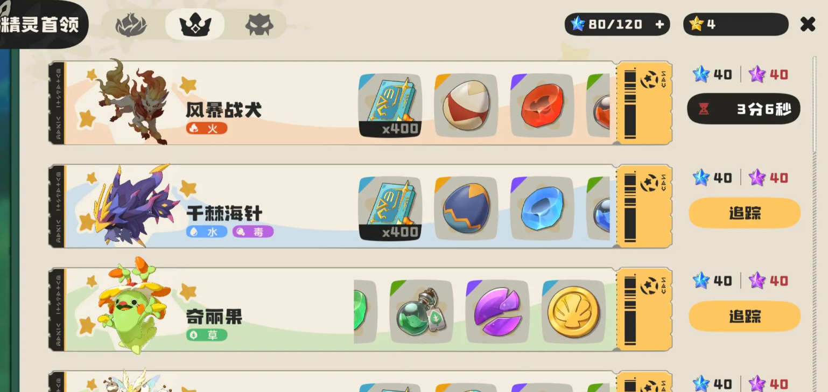The height and width of the screenshot is (392, 828).
Task: Tap the green potion bottle reward
Action: [422, 312]
